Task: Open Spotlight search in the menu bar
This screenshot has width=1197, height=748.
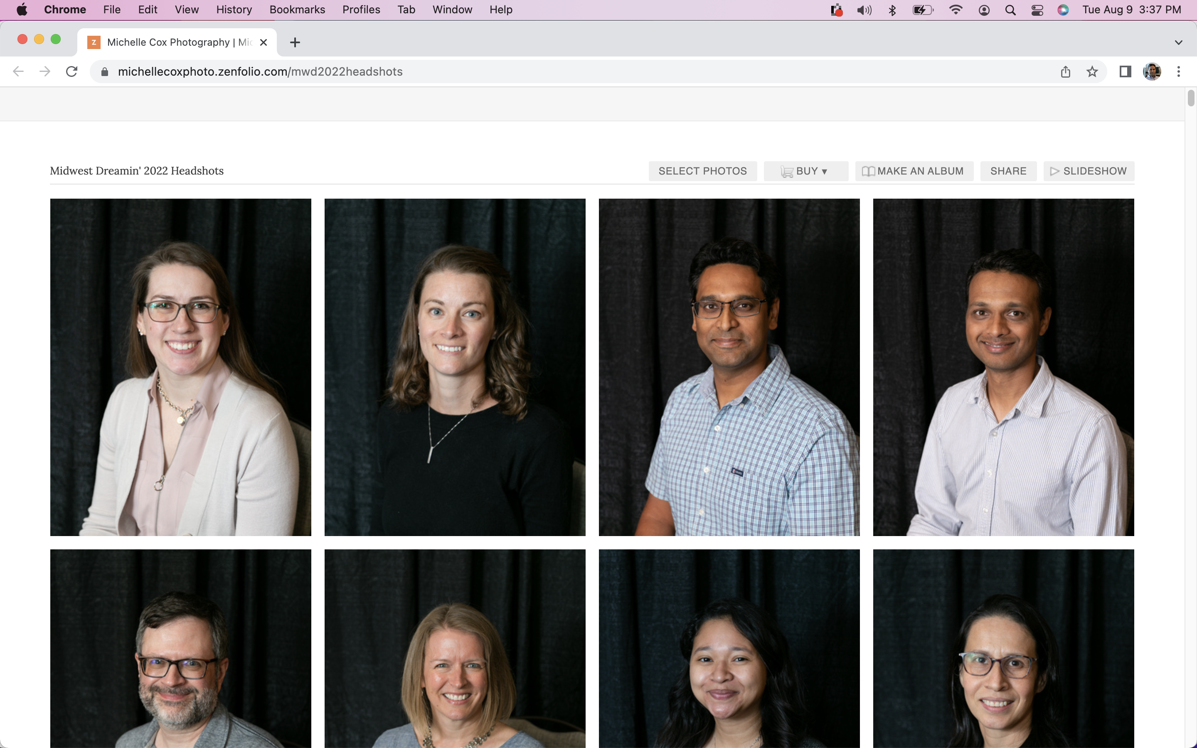Action: [x=1010, y=10]
